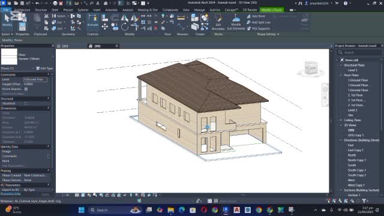Click the Apply button in Properties
This screenshot has height=216, width=384.
pyautogui.click(x=46, y=194)
